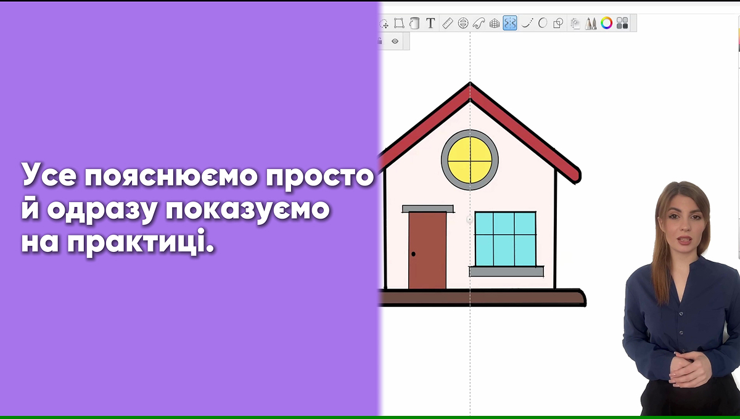Image resolution: width=740 pixels, height=419 pixels.
Task: Open the brush library pencils icon
Action: (591, 23)
